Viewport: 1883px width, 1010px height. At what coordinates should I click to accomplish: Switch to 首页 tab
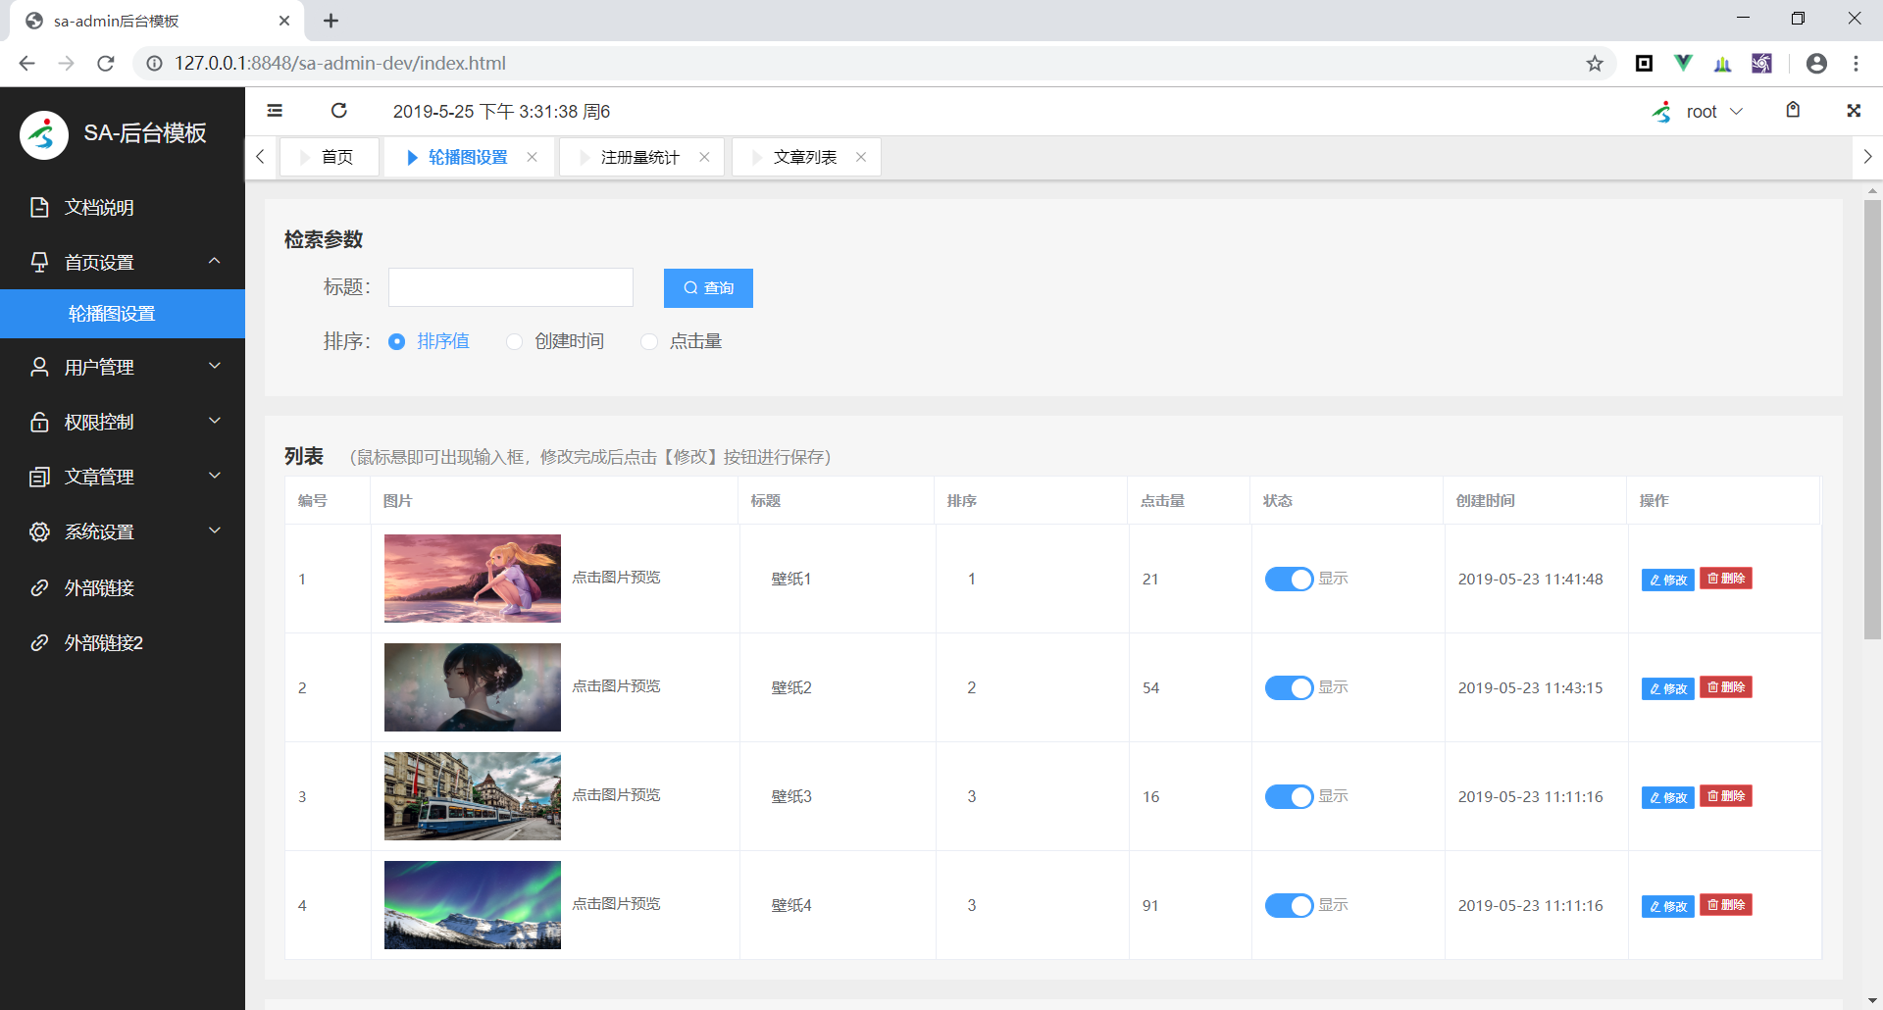330,157
